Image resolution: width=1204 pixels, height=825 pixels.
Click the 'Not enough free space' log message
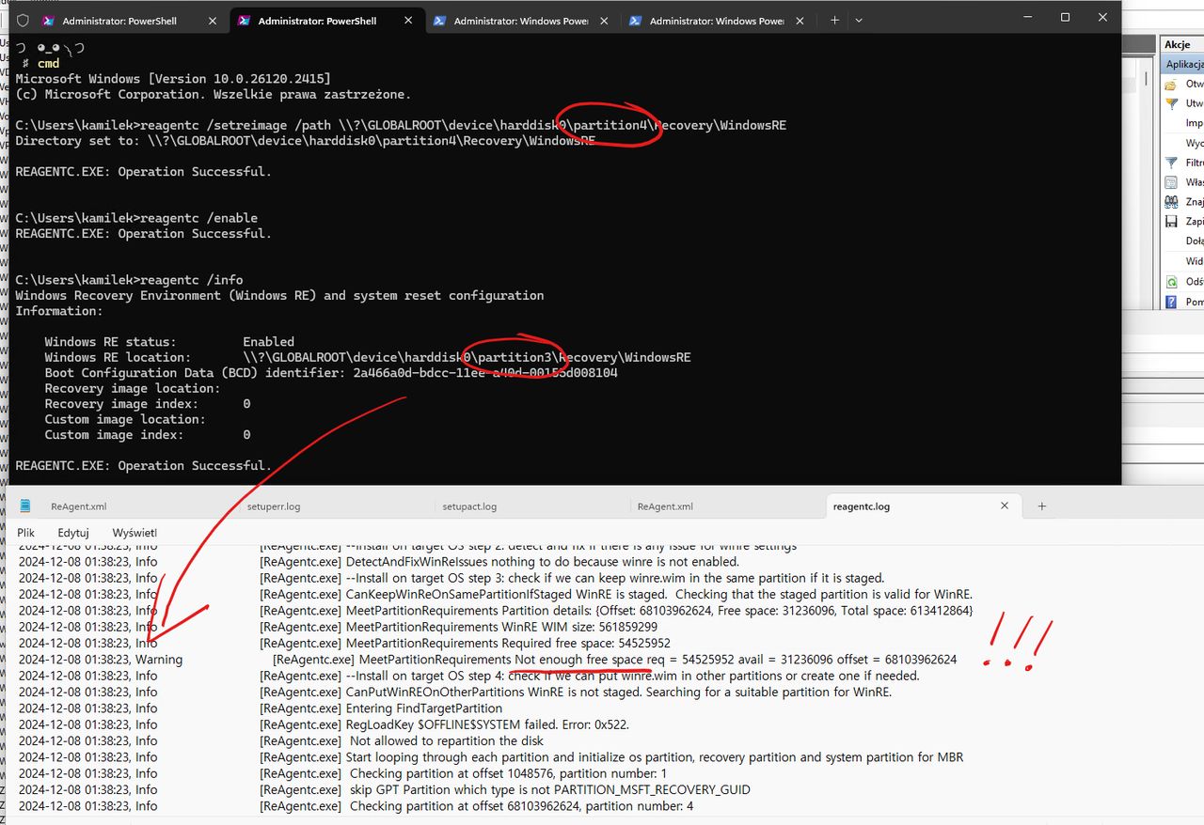pos(579,660)
